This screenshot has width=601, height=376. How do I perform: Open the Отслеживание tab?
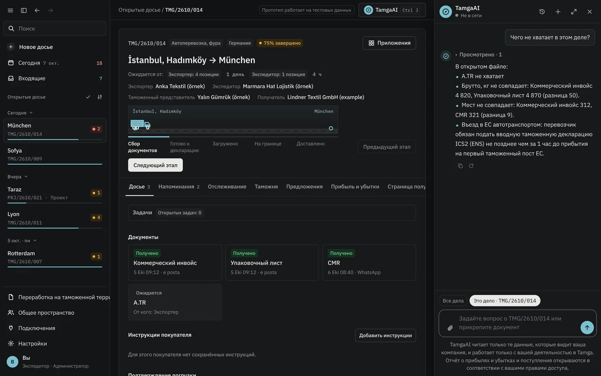[x=227, y=187]
